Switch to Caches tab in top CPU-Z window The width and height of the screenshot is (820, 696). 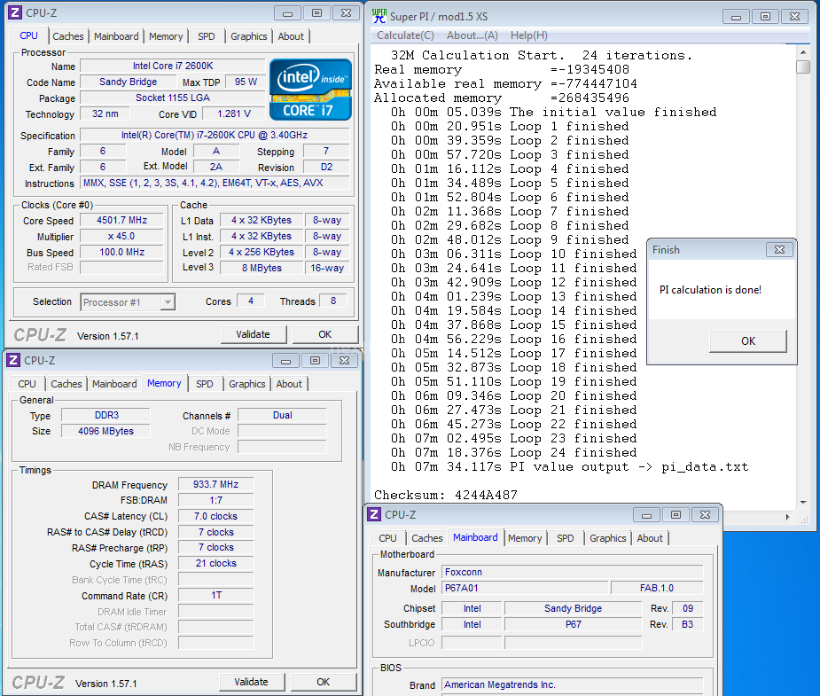[68, 36]
